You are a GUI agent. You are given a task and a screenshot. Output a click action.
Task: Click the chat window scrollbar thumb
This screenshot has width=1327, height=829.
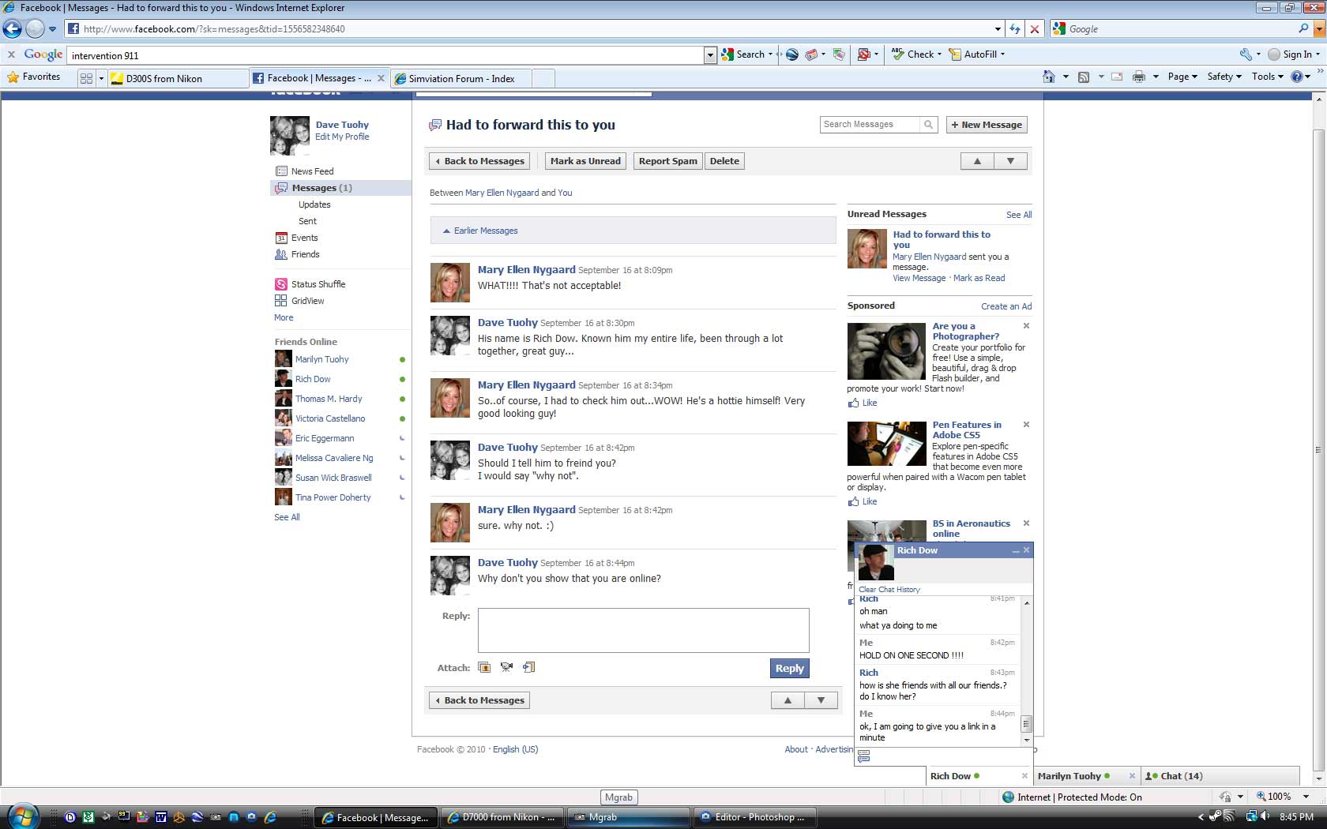click(1026, 723)
